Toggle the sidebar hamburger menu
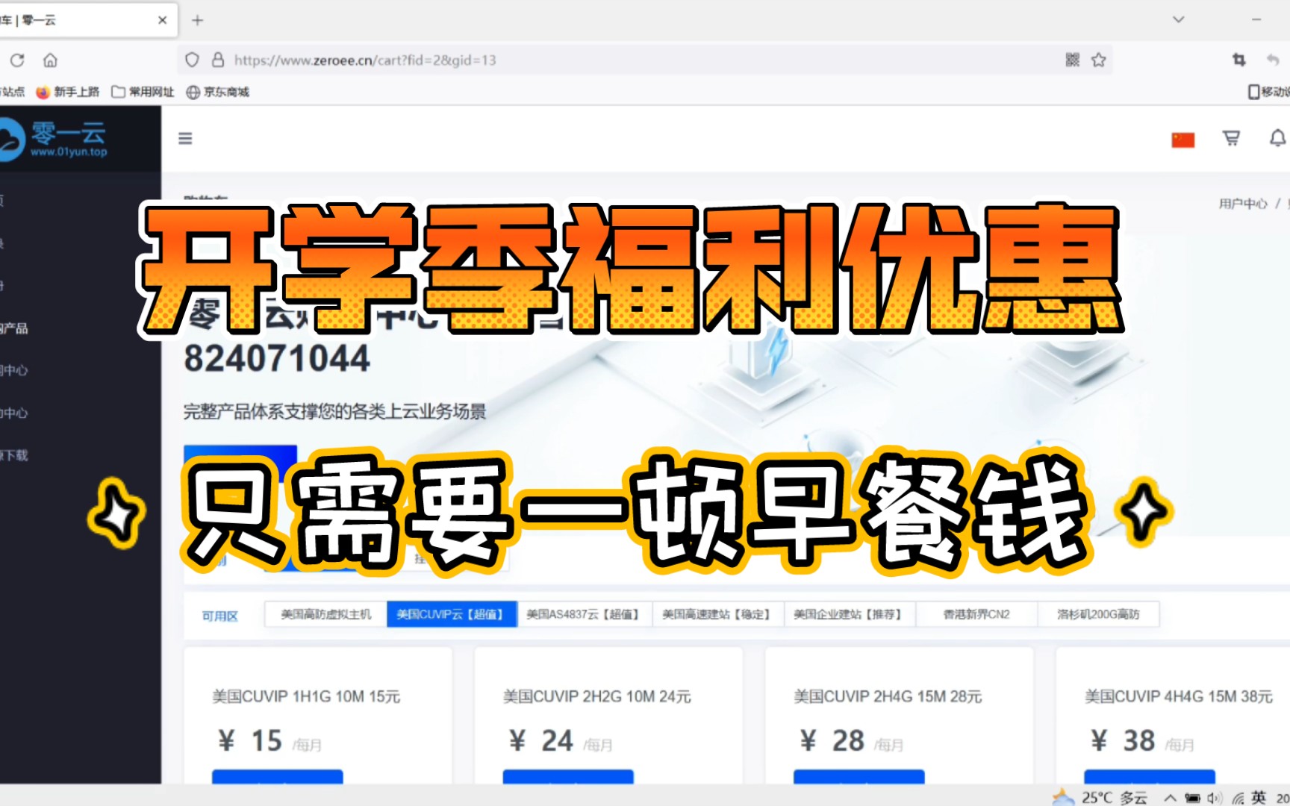This screenshot has height=806, width=1290. [185, 138]
